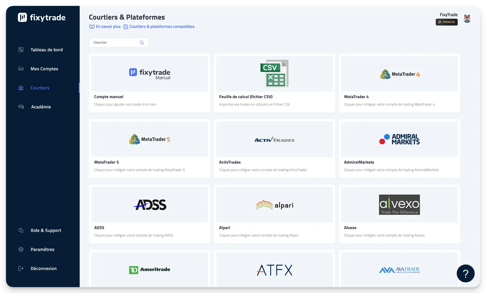
Task: Click the fixytrade logo in sidebar
Action: pos(42,17)
